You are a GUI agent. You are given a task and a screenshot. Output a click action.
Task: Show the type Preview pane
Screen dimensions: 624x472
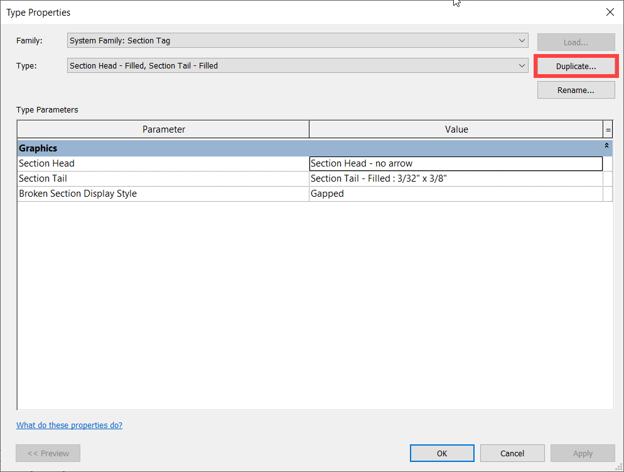tap(48, 453)
